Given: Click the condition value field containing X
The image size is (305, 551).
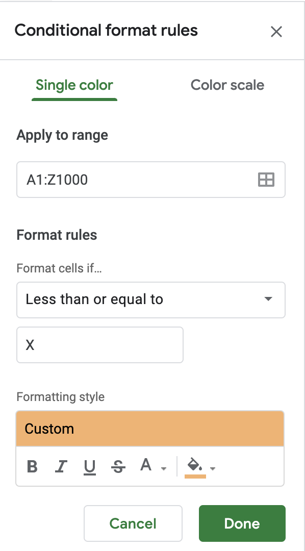Looking at the screenshot, I should [x=100, y=345].
